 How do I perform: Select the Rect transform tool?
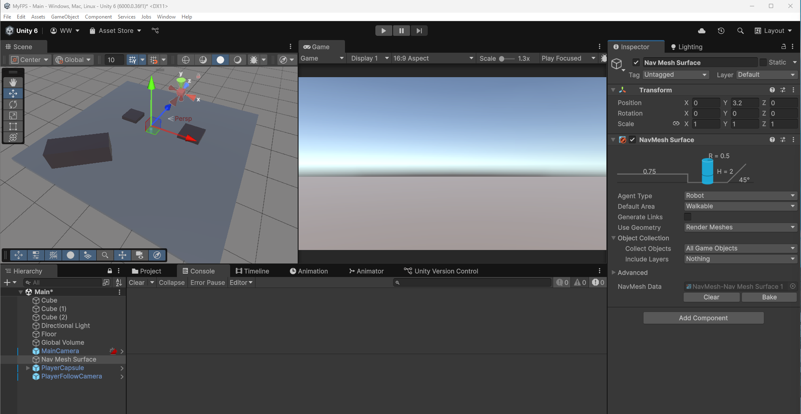coord(13,126)
